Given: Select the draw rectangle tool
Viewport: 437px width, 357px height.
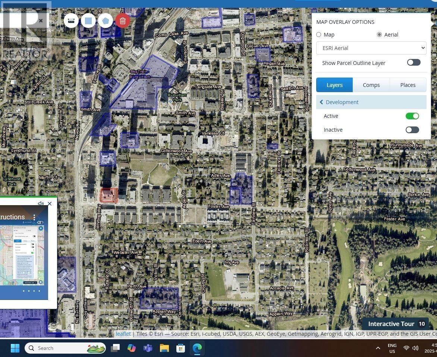Looking at the screenshot, I should (x=88, y=21).
